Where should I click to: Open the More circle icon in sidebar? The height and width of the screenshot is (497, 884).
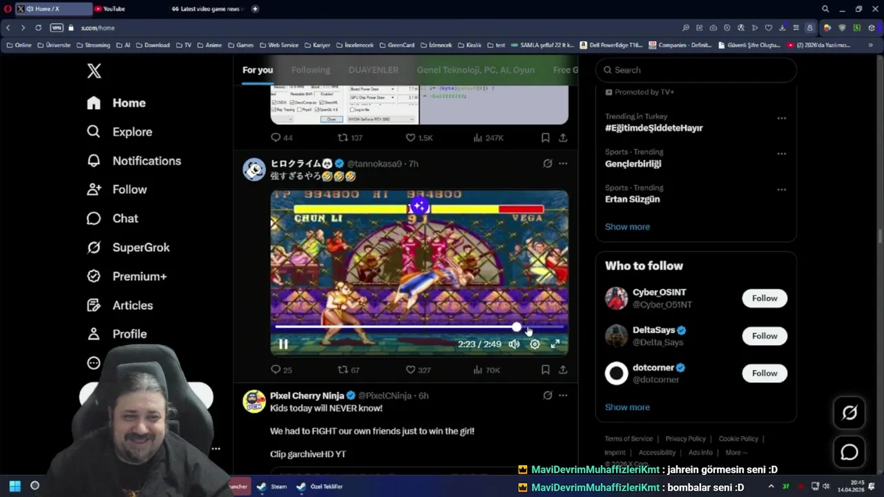coord(94,362)
